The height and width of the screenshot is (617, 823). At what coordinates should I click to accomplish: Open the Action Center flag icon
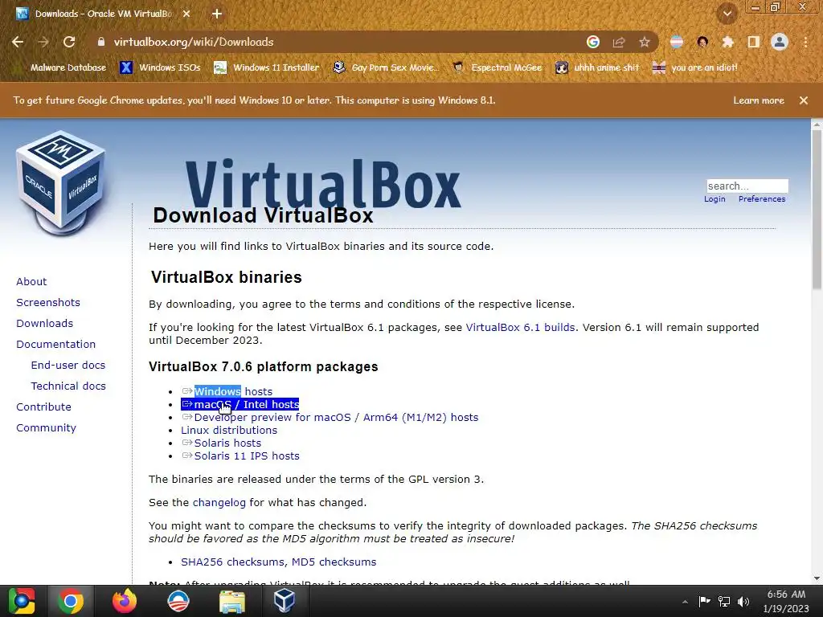point(704,601)
